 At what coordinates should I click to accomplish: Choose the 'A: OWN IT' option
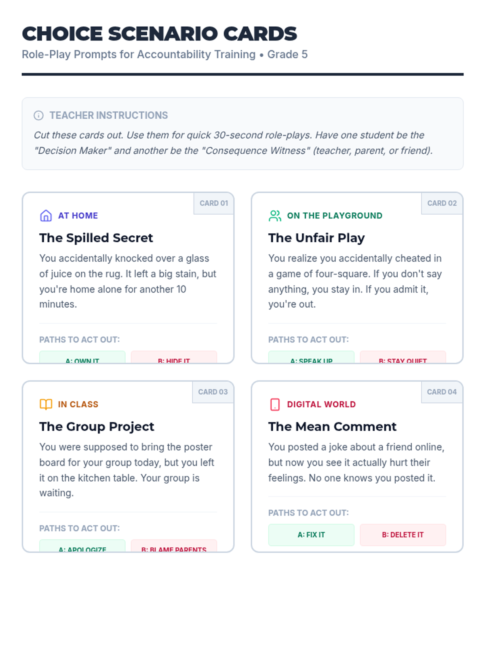point(82,357)
